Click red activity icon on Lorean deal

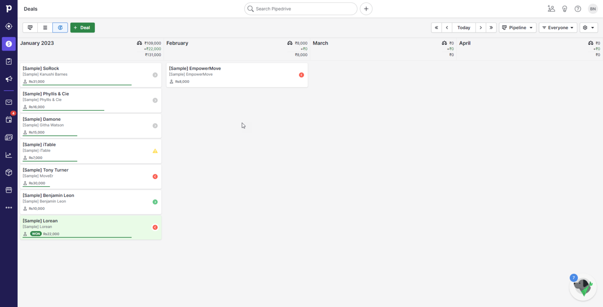[x=155, y=227]
